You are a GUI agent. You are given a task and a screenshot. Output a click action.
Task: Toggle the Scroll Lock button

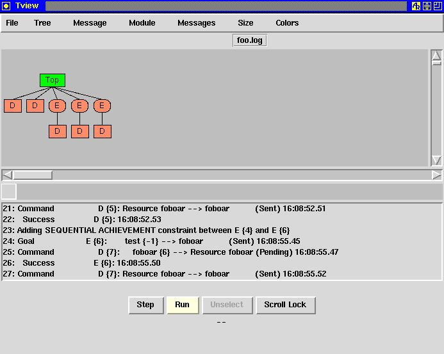tap(285, 305)
